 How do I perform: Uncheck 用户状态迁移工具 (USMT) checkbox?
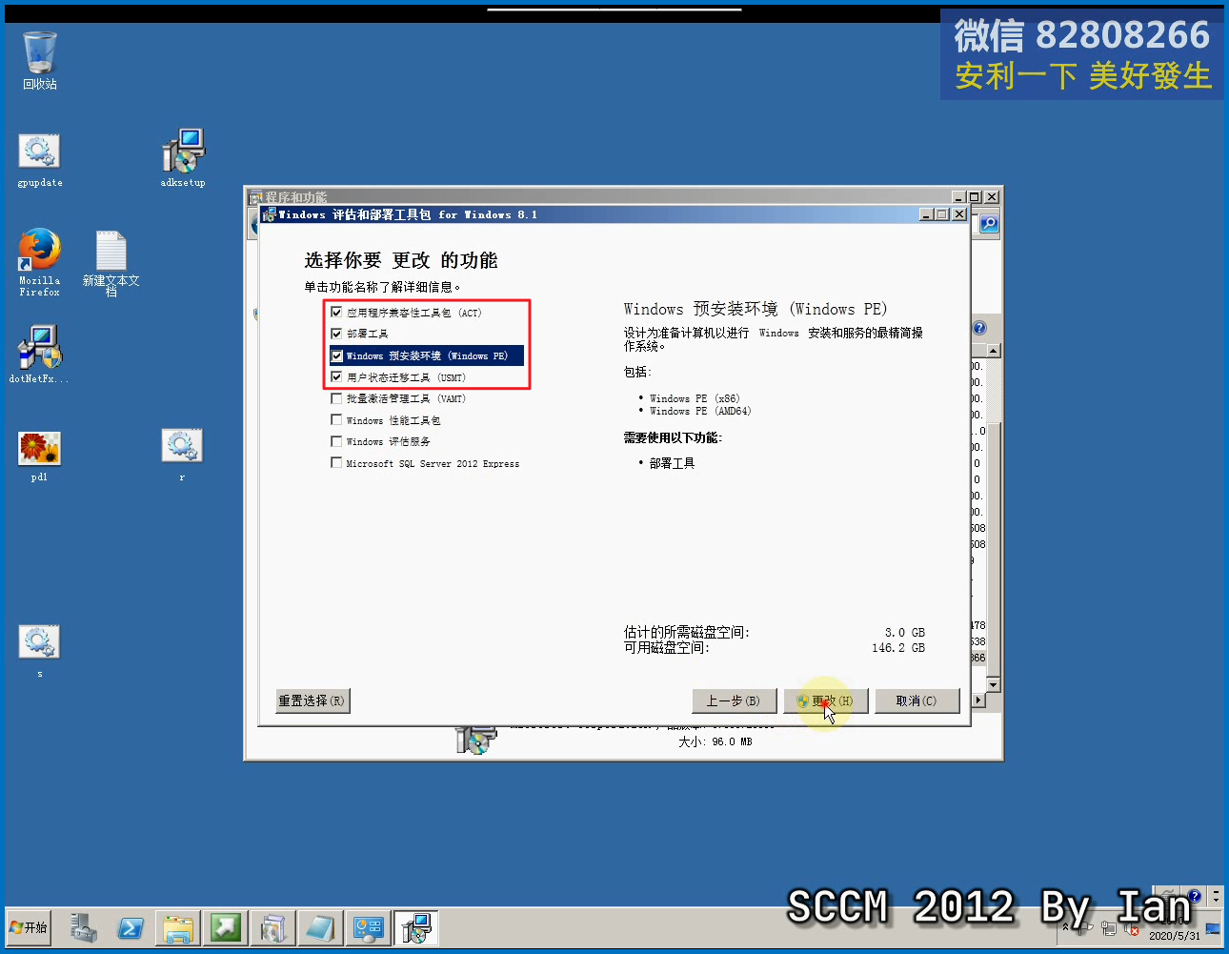(336, 376)
